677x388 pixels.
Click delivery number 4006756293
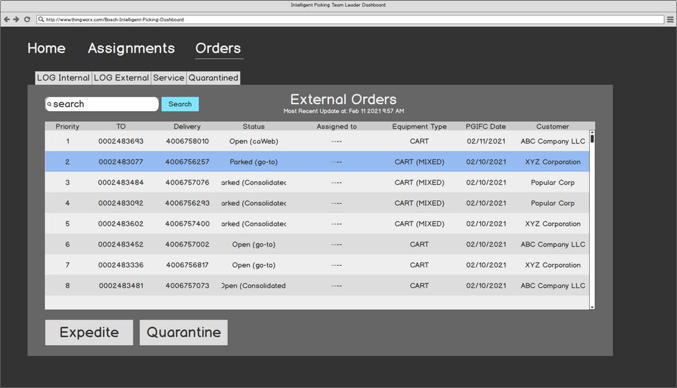pos(187,203)
